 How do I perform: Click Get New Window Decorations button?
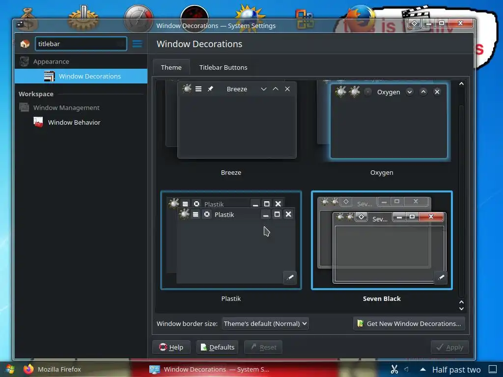click(409, 323)
